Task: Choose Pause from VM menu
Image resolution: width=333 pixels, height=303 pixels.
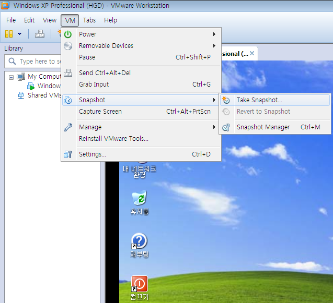Action: tap(142, 57)
